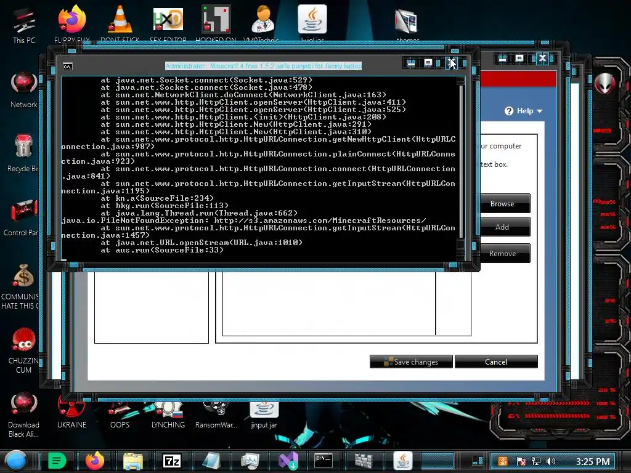This screenshot has width=631, height=473.
Task: Click the window switcher icon near tray
Action: (478, 461)
